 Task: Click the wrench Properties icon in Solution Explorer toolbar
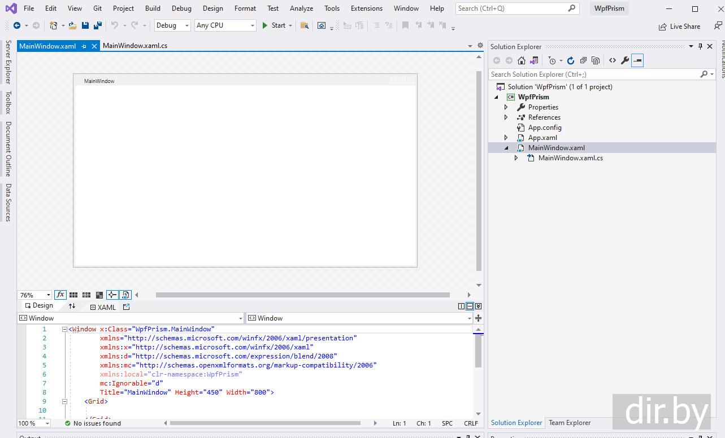[624, 60]
